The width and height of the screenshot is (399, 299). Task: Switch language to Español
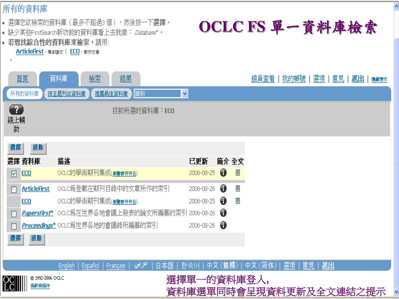click(x=90, y=266)
